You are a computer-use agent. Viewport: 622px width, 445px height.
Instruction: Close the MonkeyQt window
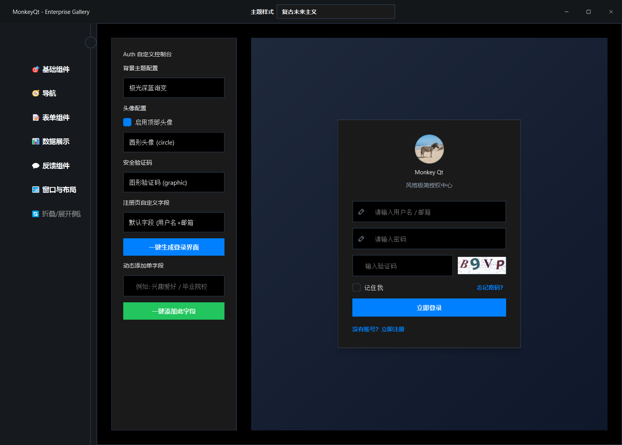pos(611,12)
